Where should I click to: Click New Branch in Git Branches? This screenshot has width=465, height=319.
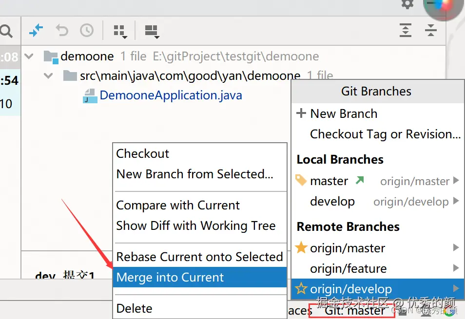(344, 113)
